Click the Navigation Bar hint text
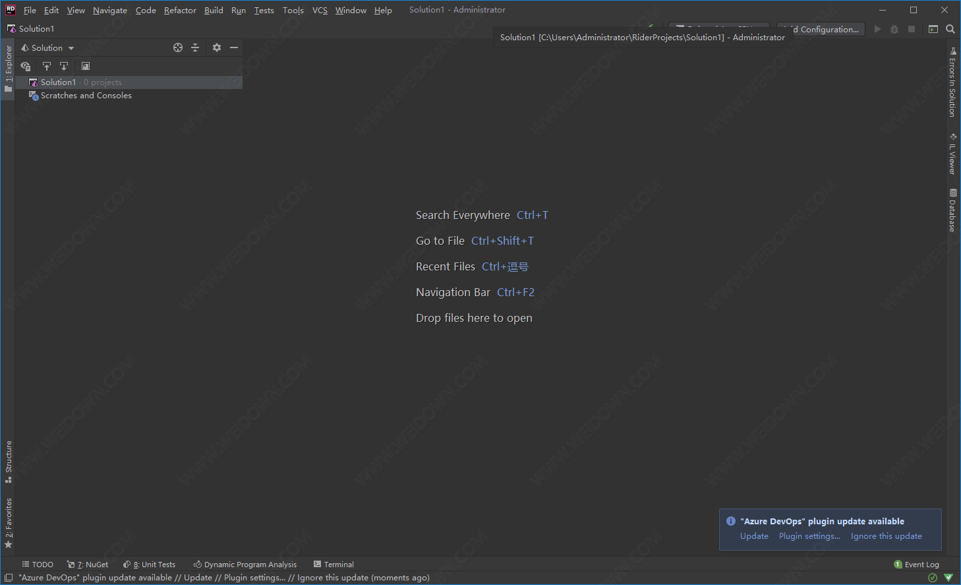 coord(453,292)
